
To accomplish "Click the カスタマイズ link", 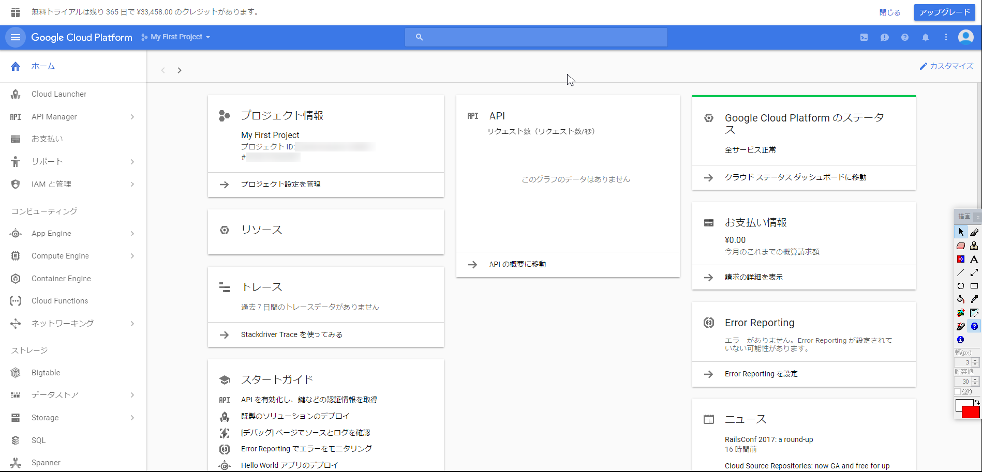I will click(x=946, y=66).
